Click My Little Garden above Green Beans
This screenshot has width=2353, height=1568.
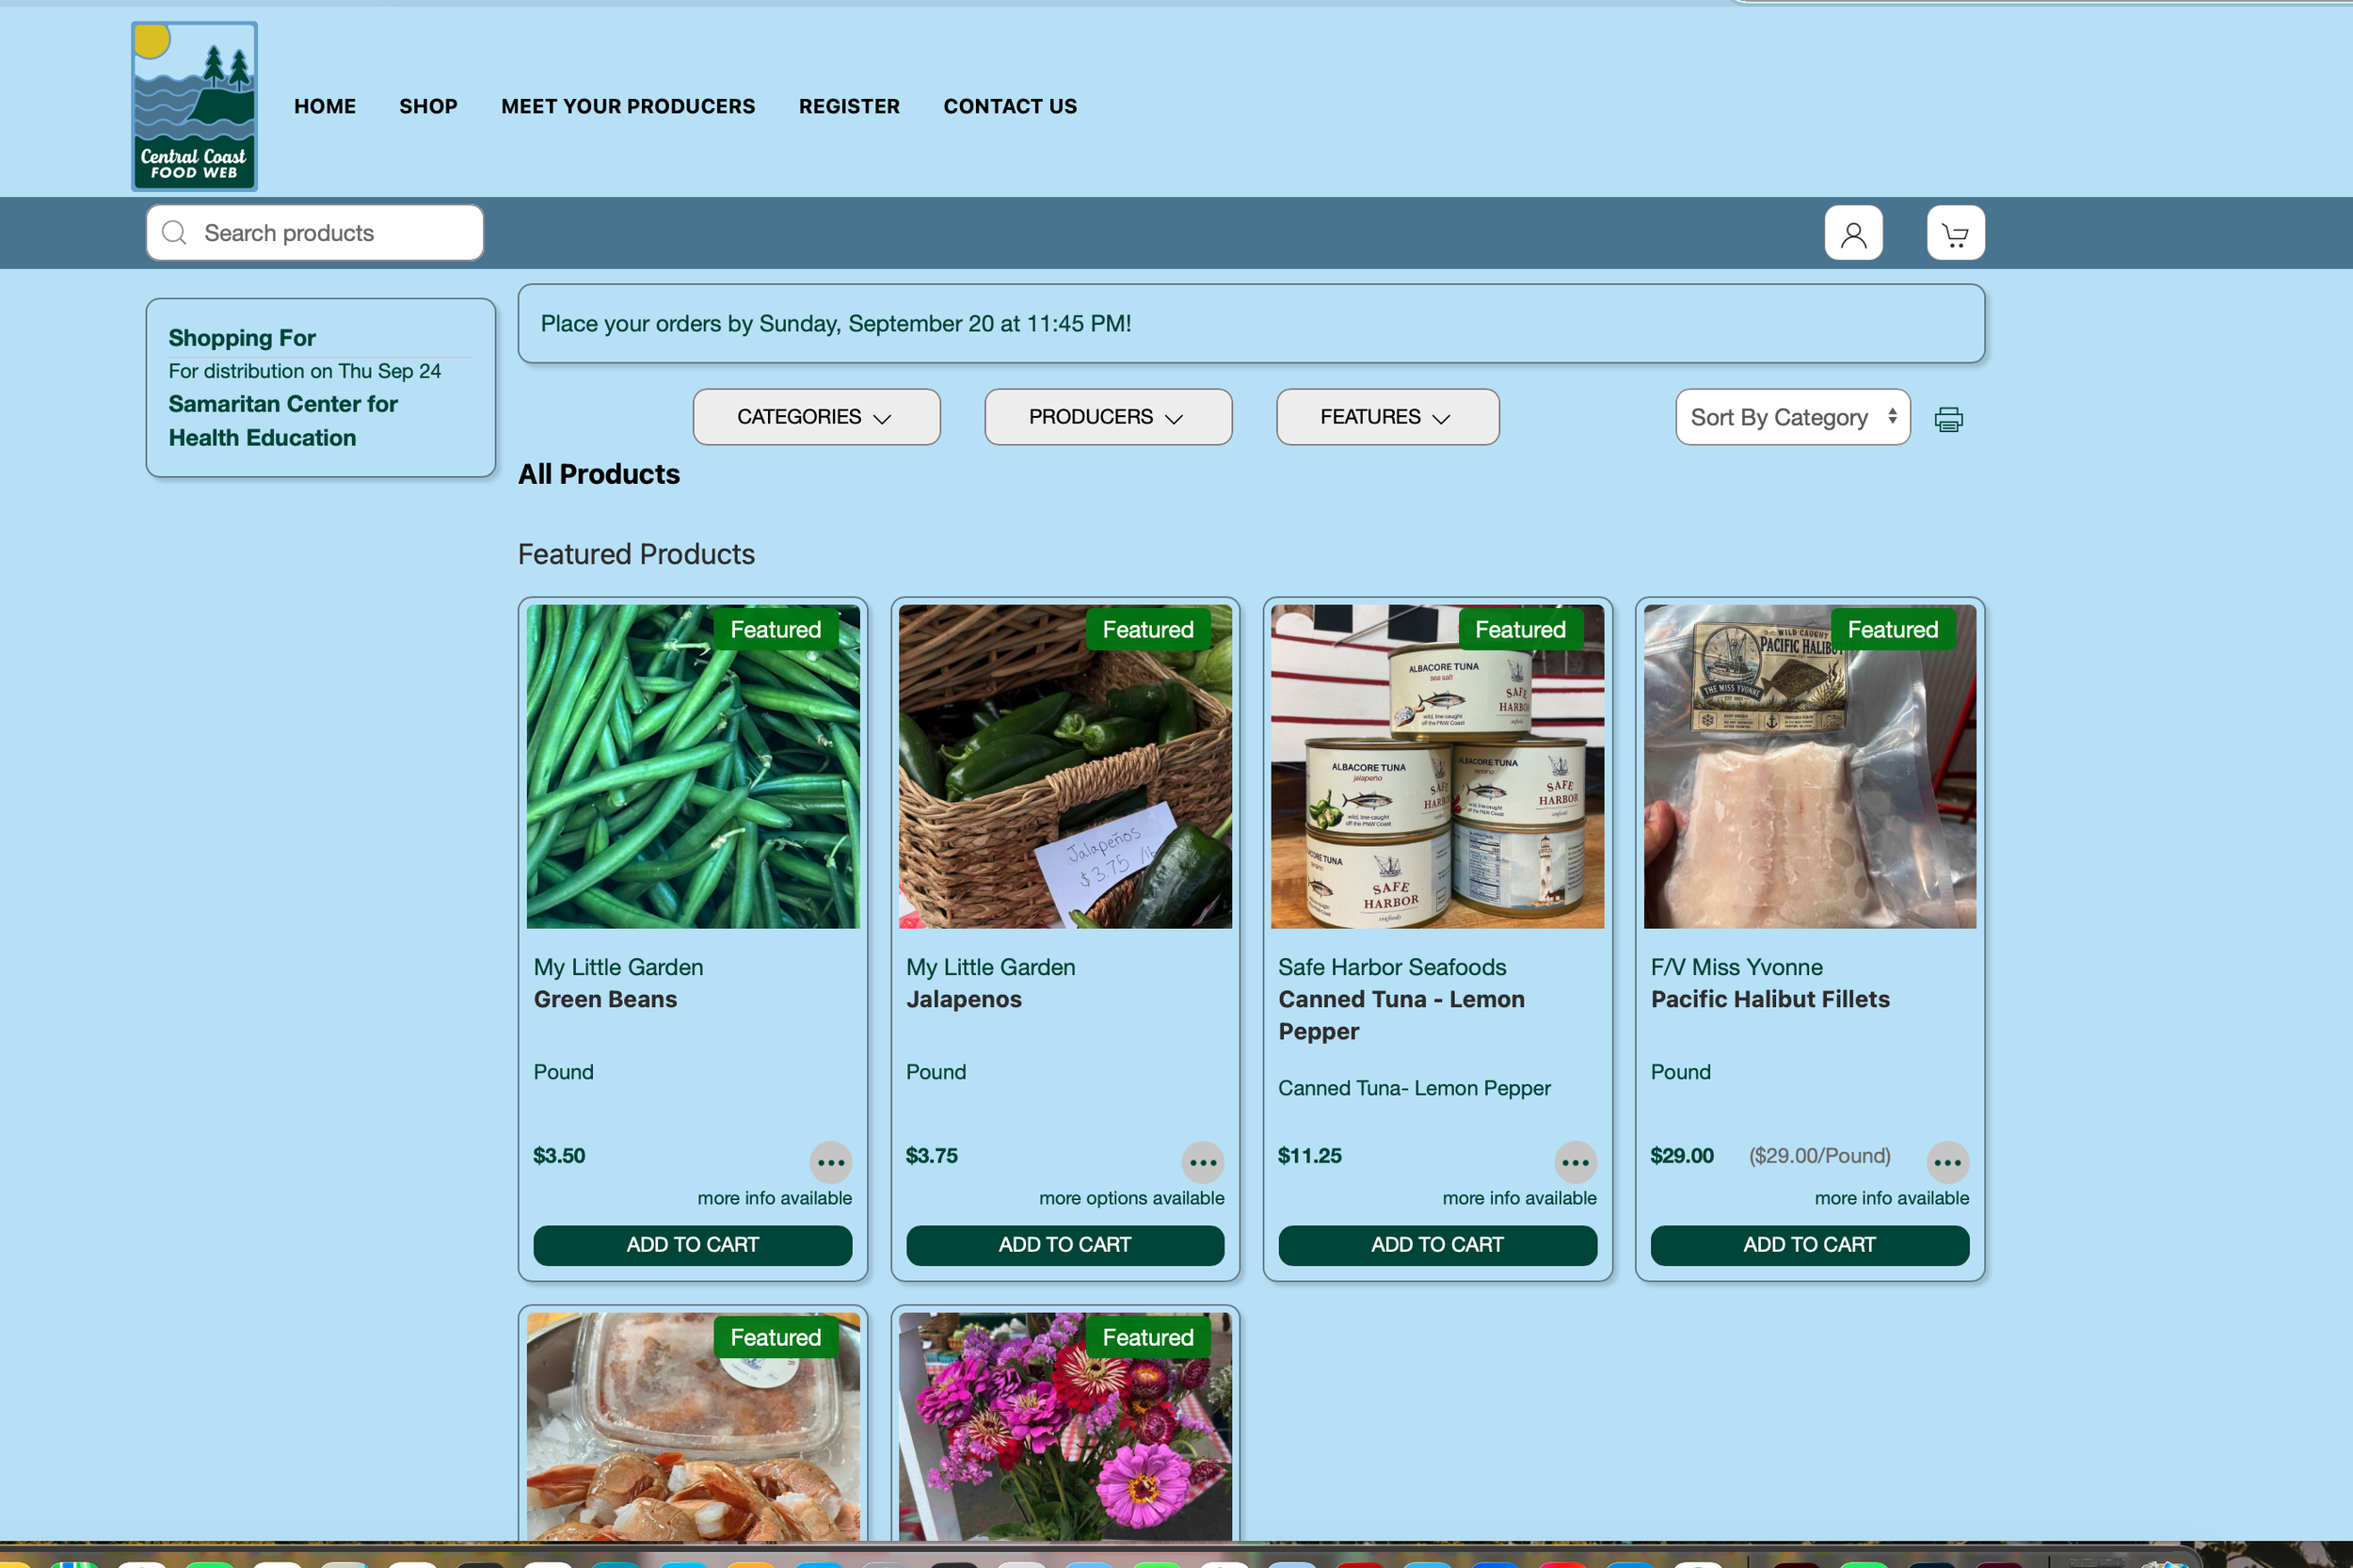[x=618, y=967]
